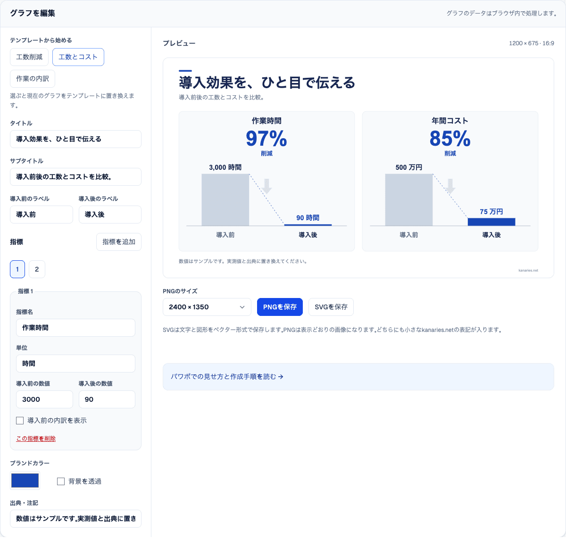Click the 90 時間 bar label
Screen dimensions: 566x538
[x=308, y=218]
